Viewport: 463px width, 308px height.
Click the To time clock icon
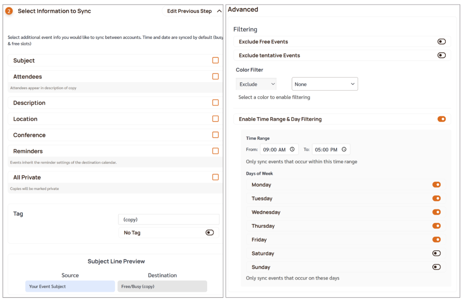[x=344, y=149]
